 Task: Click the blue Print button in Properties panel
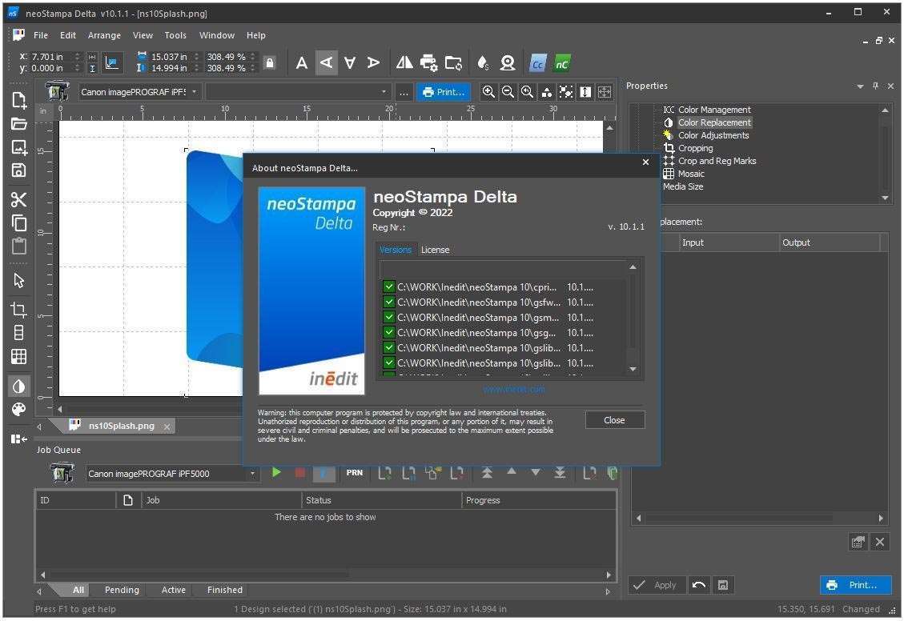[x=855, y=585]
